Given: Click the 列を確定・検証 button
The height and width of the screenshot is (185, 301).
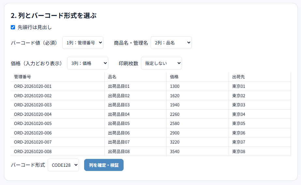Looking at the screenshot, I should pyautogui.click(x=104, y=165).
